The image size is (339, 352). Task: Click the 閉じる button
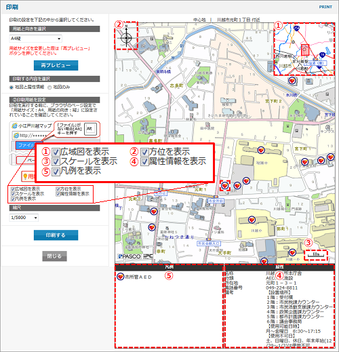point(54,256)
